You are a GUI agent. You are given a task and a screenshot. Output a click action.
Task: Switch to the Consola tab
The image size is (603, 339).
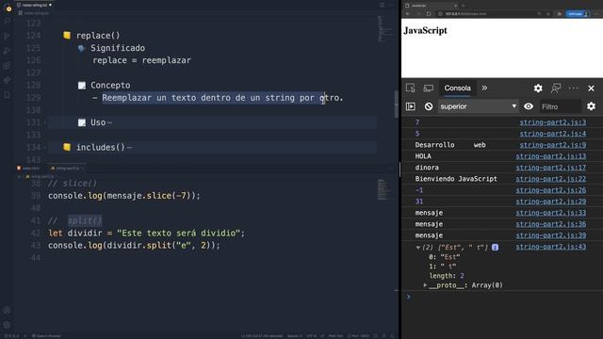[457, 88]
